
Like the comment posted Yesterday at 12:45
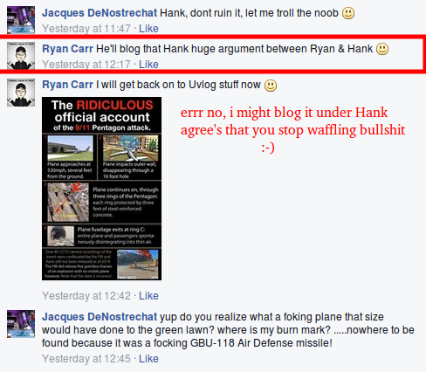coord(148,359)
